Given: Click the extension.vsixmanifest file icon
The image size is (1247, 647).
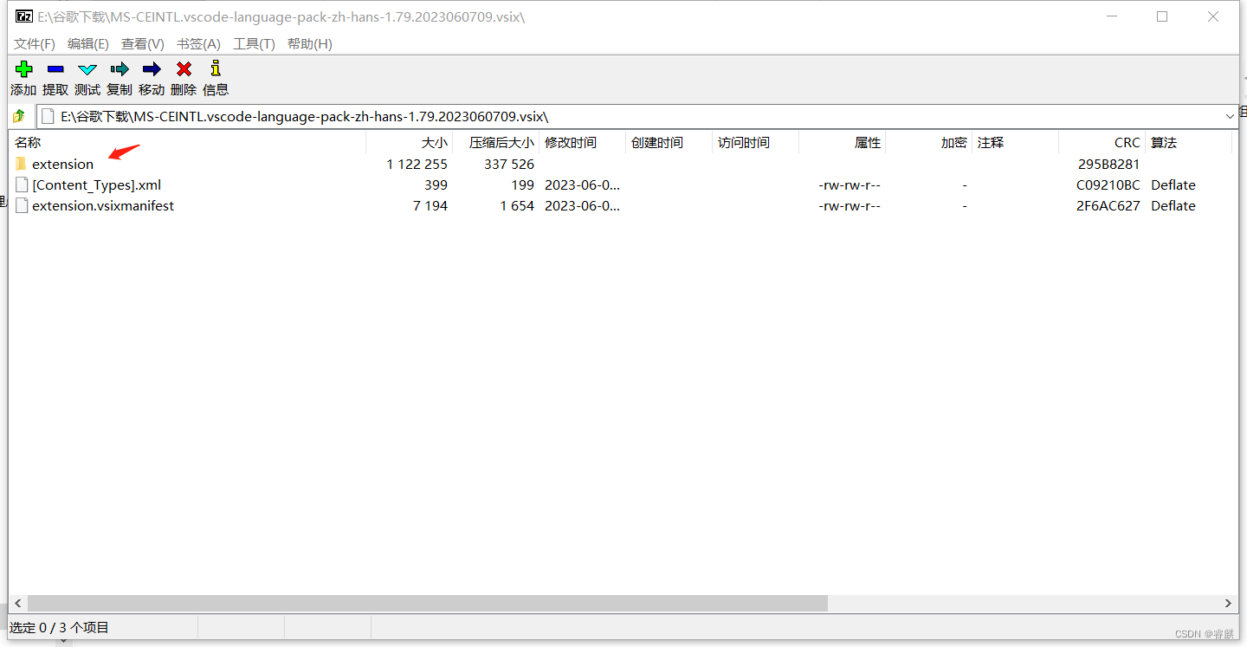Looking at the screenshot, I should pos(22,205).
